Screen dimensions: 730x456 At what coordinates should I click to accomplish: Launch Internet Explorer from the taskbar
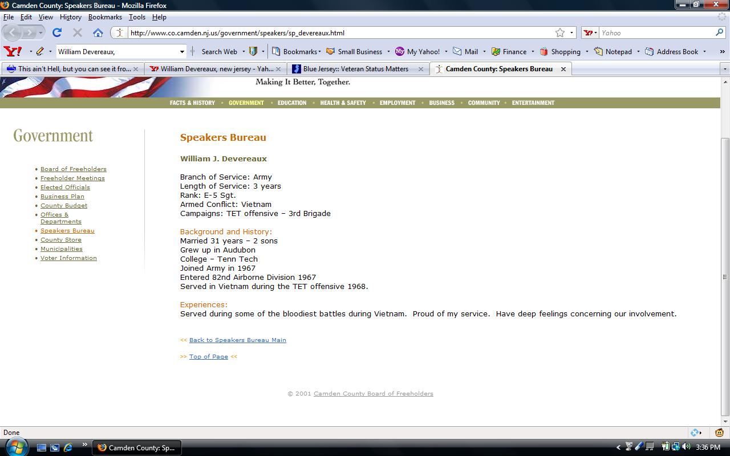coord(68,447)
